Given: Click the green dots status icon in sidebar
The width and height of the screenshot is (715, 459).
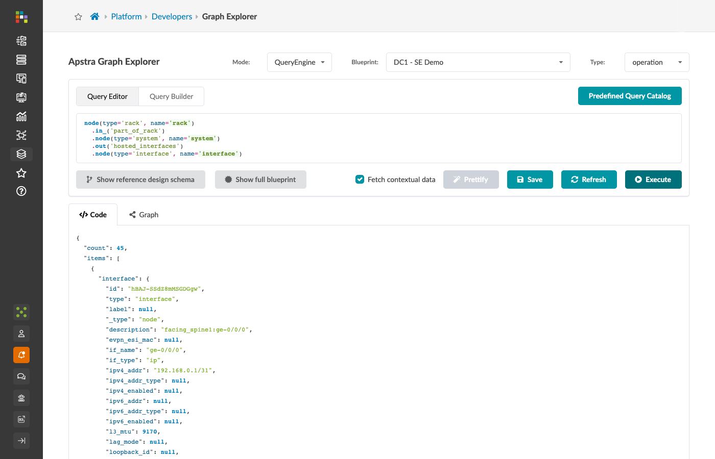Looking at the screenshot, I should tap(21, 312).
